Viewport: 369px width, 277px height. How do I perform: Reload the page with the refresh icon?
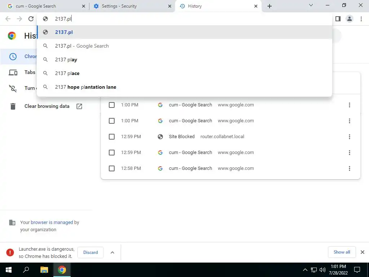pos(31,19)
